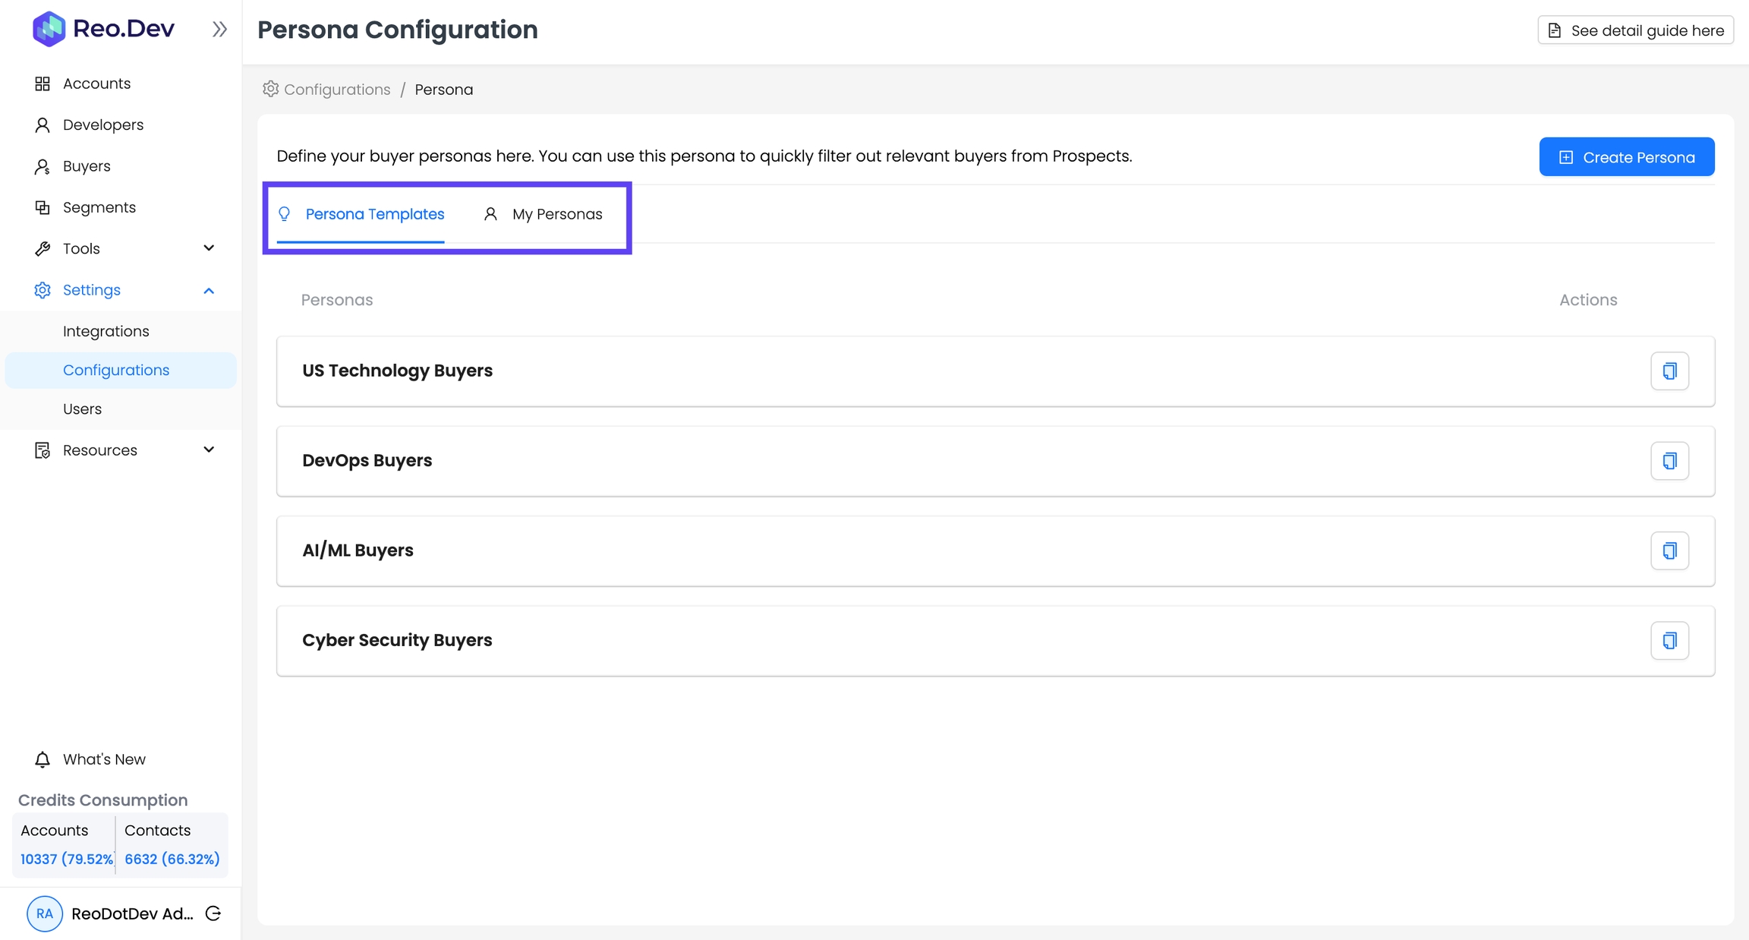
Task: Duplicate the Cyber Security Buyers template
Action: point(1669,641)
